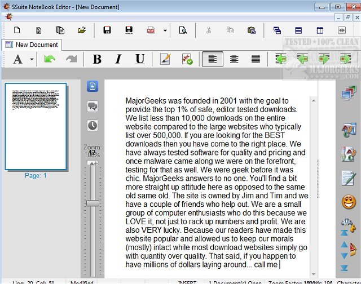Click '1 Document(s) Open' in status bar

(235, 282)
